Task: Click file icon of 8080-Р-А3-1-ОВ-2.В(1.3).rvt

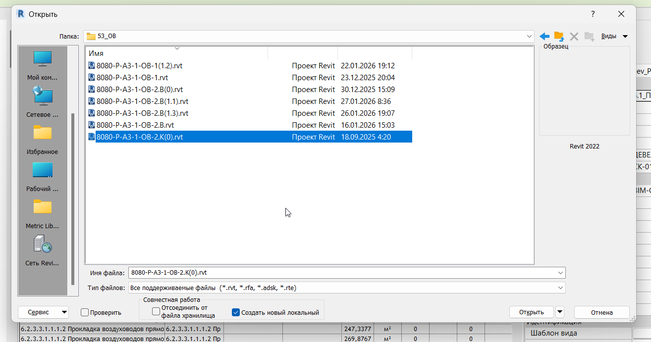Action: pyautogui.click(x=92, y=113)
